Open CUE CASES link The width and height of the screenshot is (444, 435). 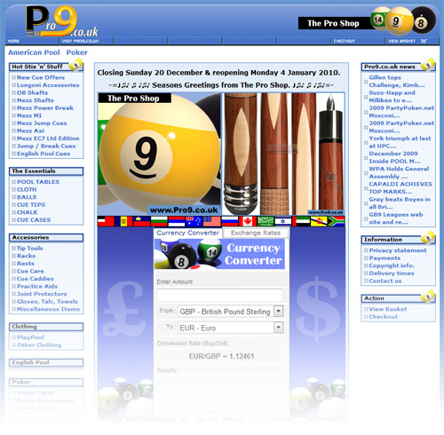[34, 220]
